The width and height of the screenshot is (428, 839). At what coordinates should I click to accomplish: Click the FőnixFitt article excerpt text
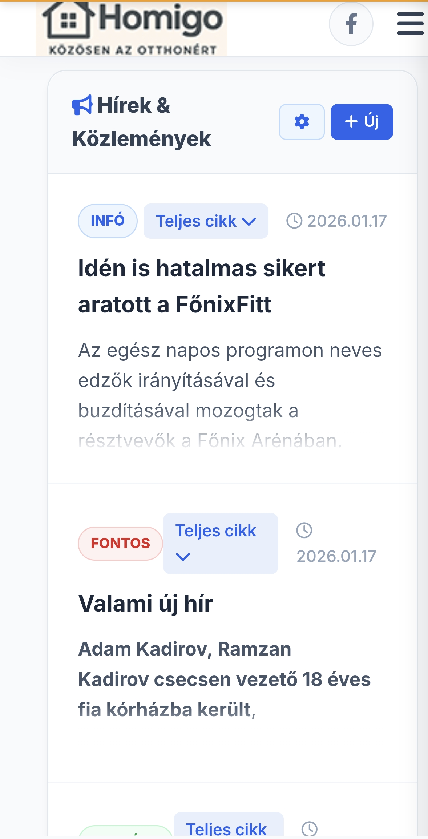point(230,395)
